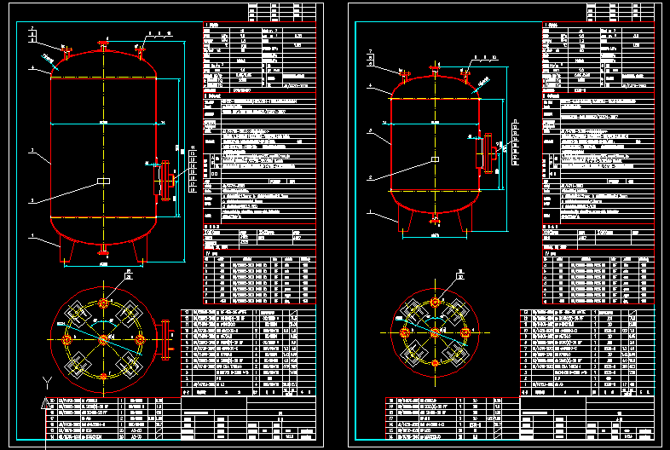Image resolution: width=670 pixels, height=450 pixels.
Task: Select the left support leg of the left tank
Action: pos(62,251)
